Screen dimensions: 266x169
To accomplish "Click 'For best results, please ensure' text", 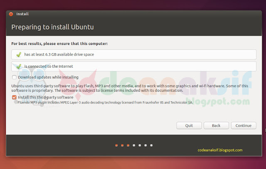I will click(59, 44).
